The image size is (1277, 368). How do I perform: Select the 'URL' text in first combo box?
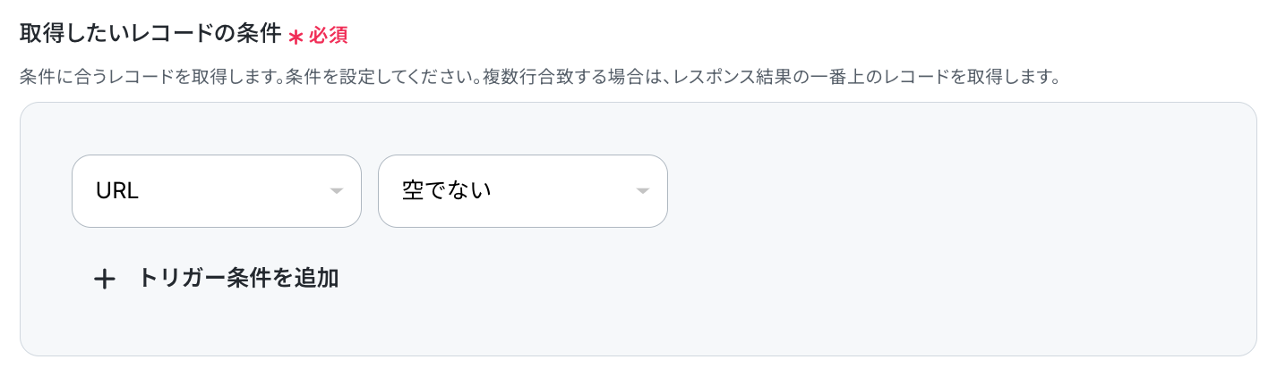(116, 191)
